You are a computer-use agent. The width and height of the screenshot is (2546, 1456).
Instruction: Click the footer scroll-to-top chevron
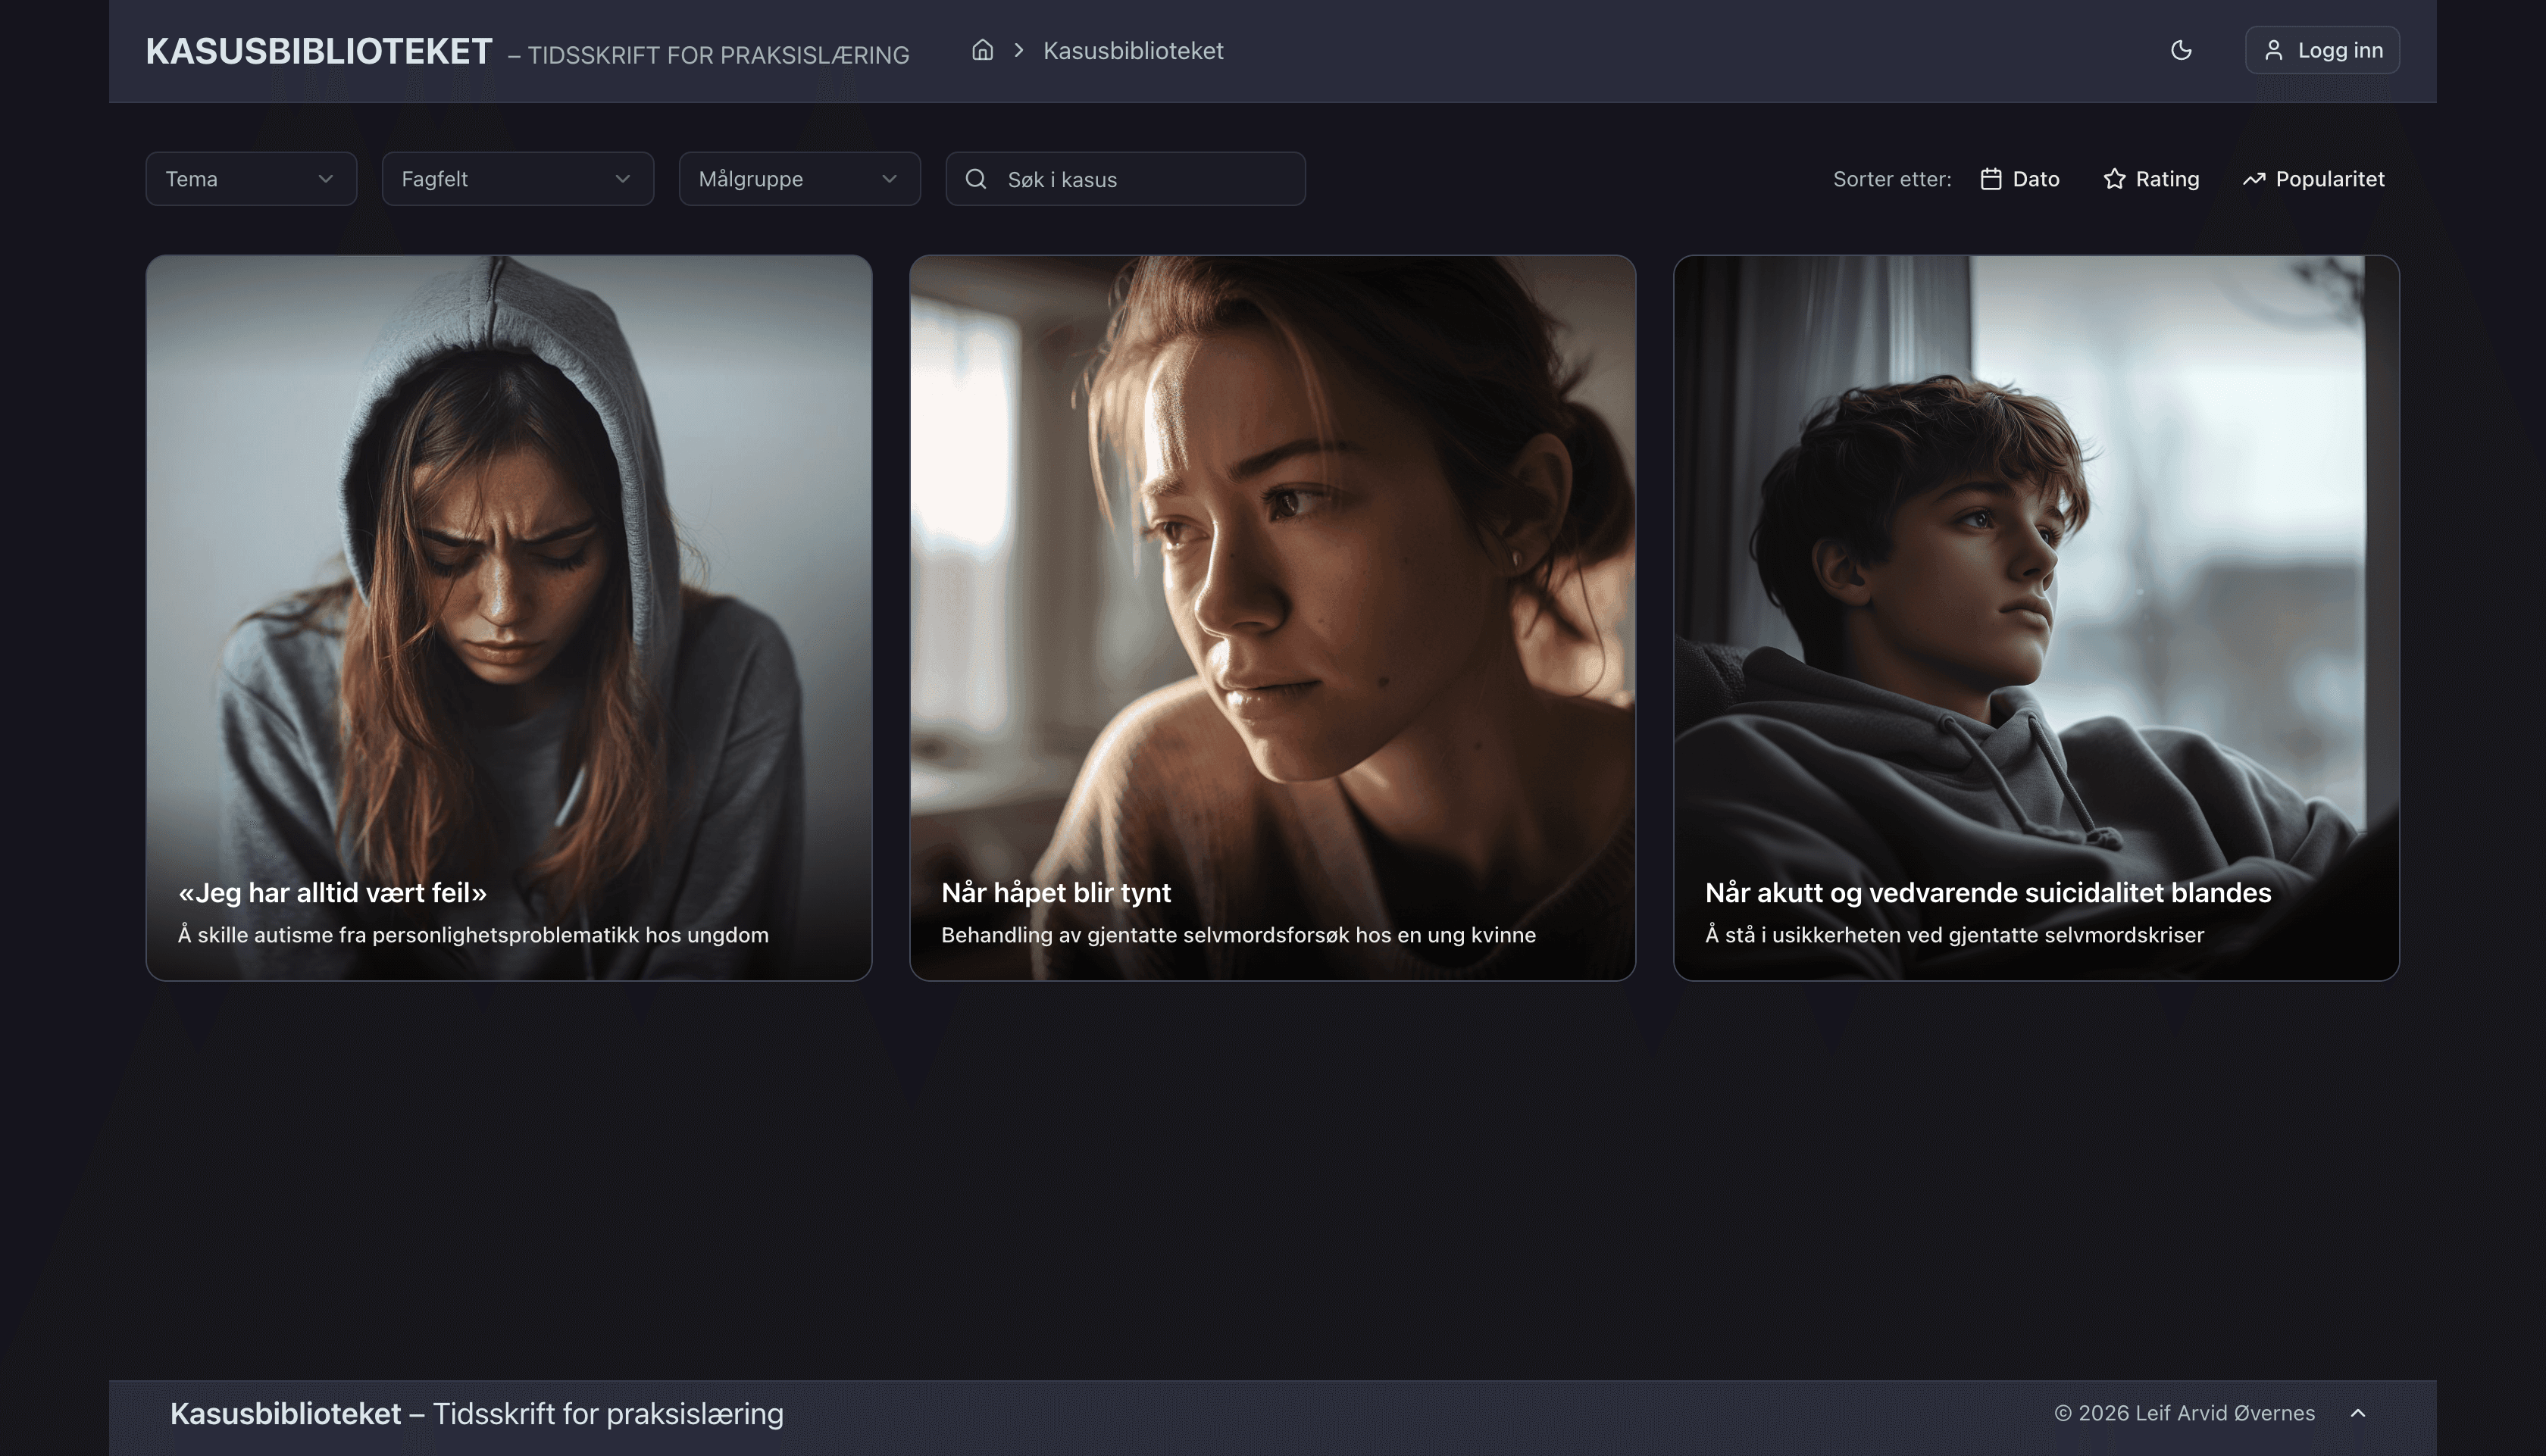[2358, 1413]
